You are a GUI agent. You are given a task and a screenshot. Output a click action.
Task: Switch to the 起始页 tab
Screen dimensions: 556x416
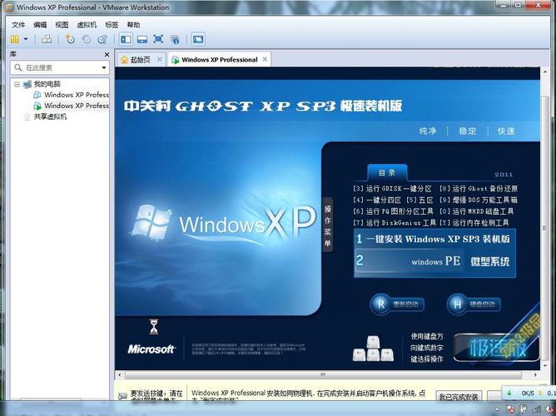pyautogui.click(x=140, y=60)
